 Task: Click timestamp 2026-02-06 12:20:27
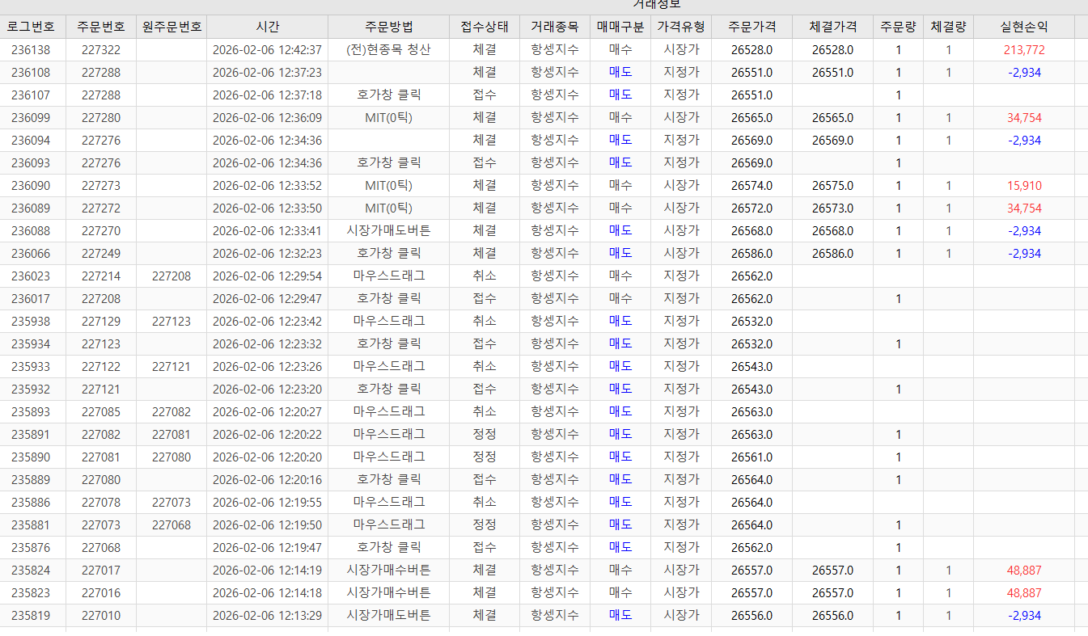(x=267, y=411)
